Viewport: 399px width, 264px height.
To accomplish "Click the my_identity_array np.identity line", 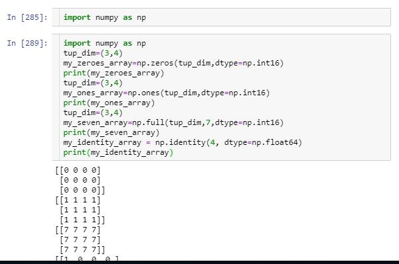I will 183,142.
